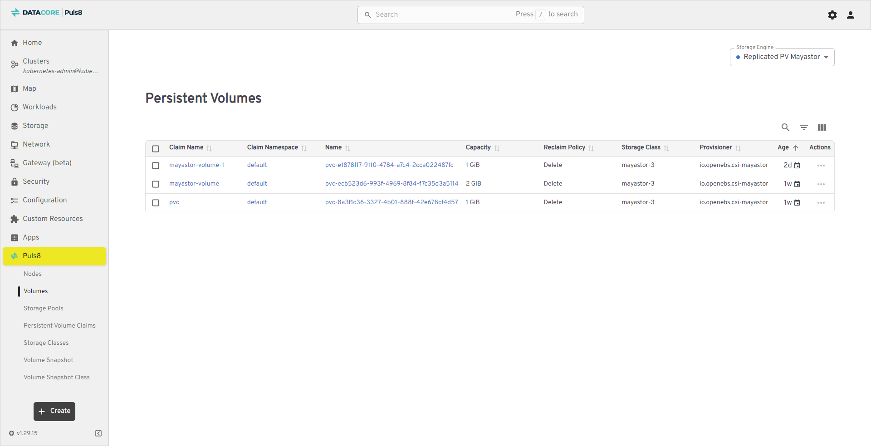
Task: Click the table search magnifier icon
Action: coord(785,127)
